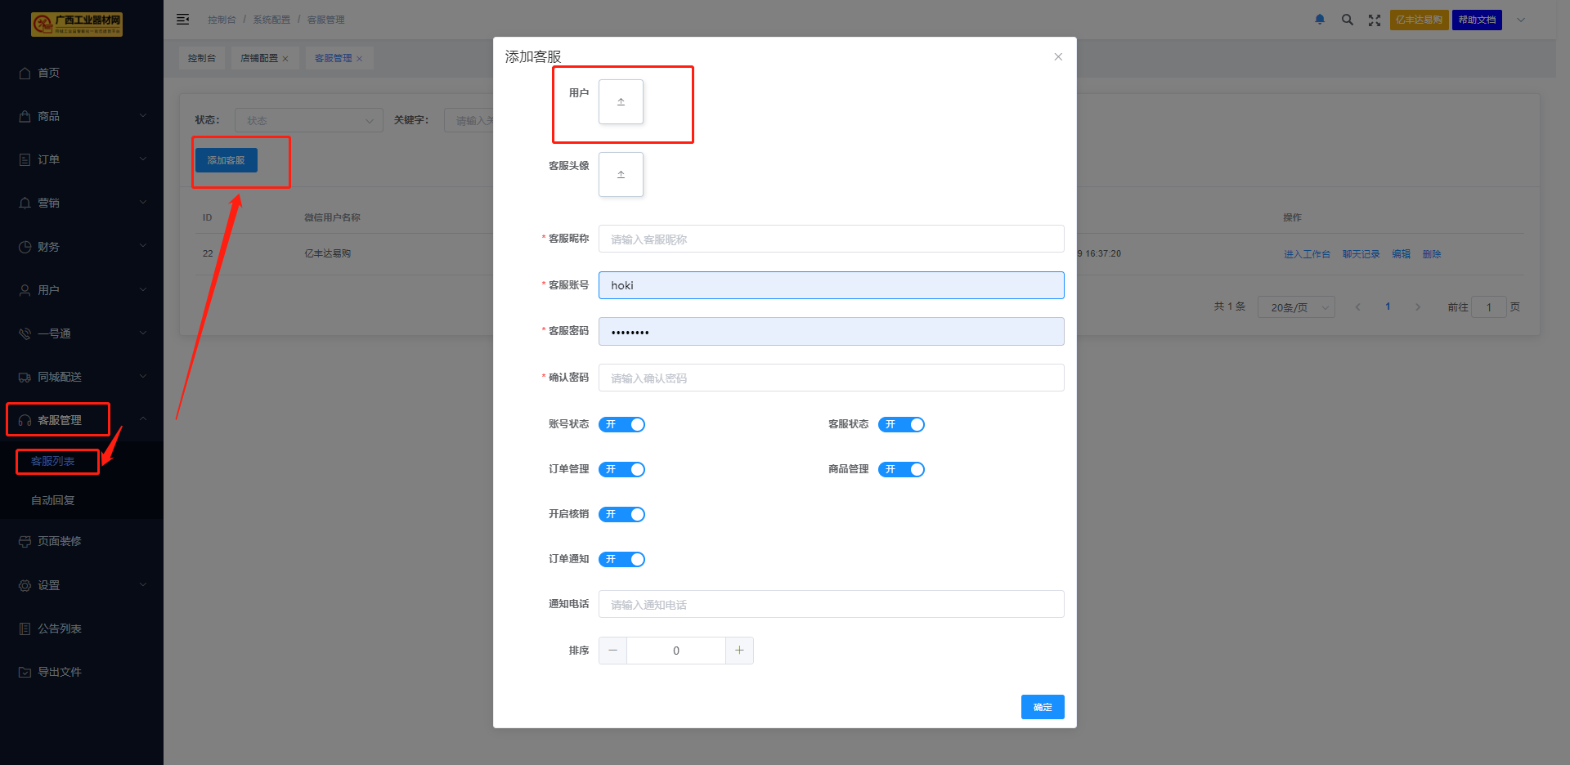
Task: Click the minus icon in 排序 stepper
Action: pos(612,651)
